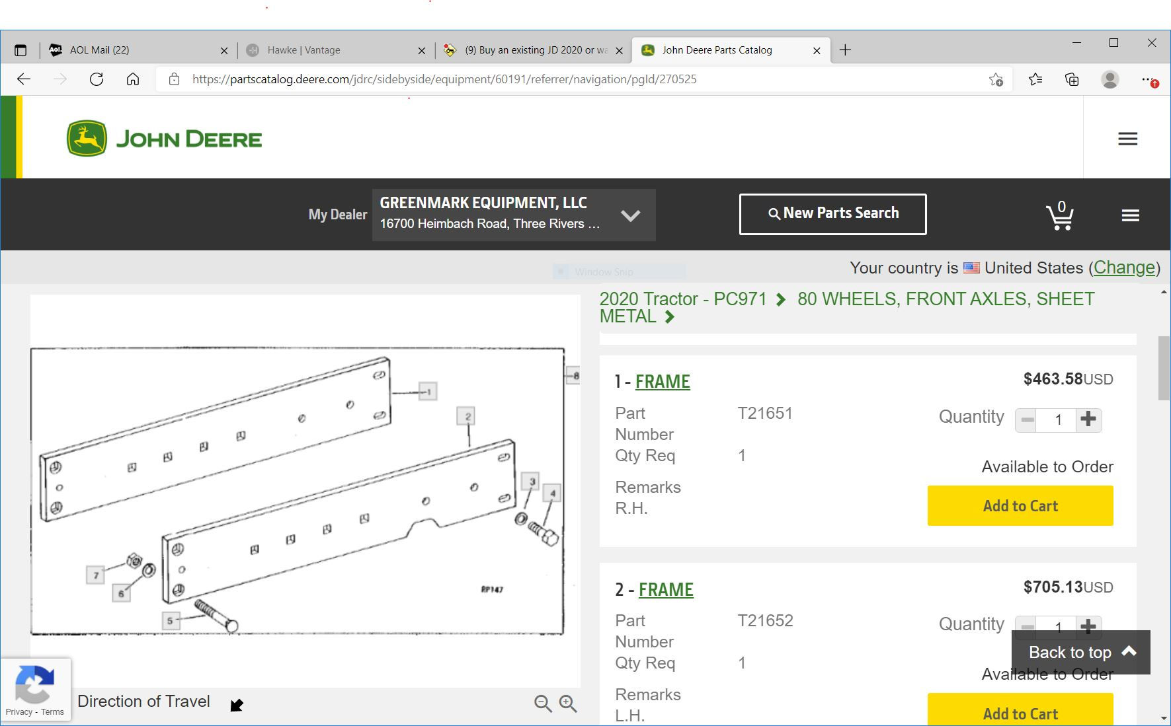Click the address bar URL
The width and height of the screenshot is (1171, 726).
(x=444, y=79)
